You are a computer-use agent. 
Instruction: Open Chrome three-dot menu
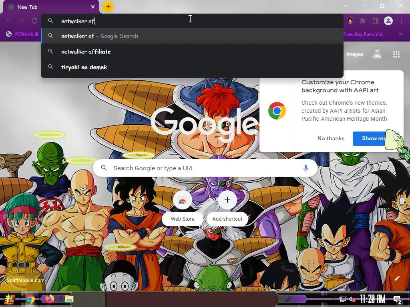[x=401, y=21]
